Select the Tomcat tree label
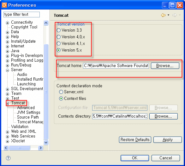Image resolution: width=185 pixels, height=166 pixels. (x=18, y=103)
